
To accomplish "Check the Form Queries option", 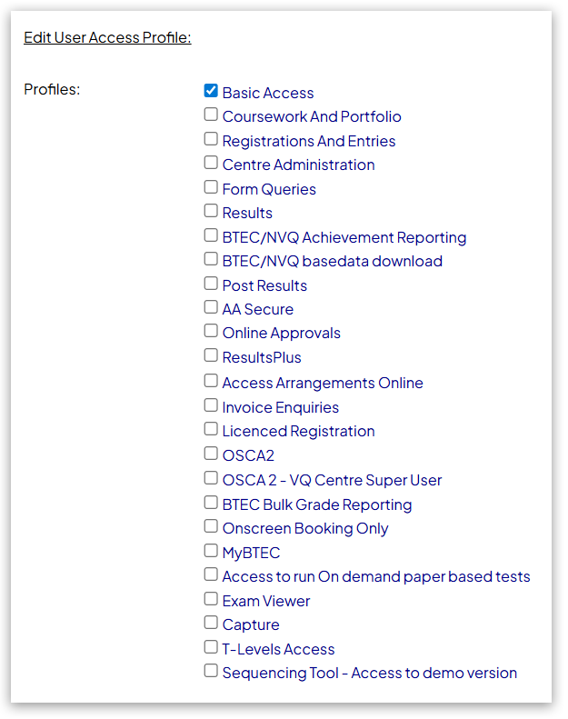I will tap(211, 187).
